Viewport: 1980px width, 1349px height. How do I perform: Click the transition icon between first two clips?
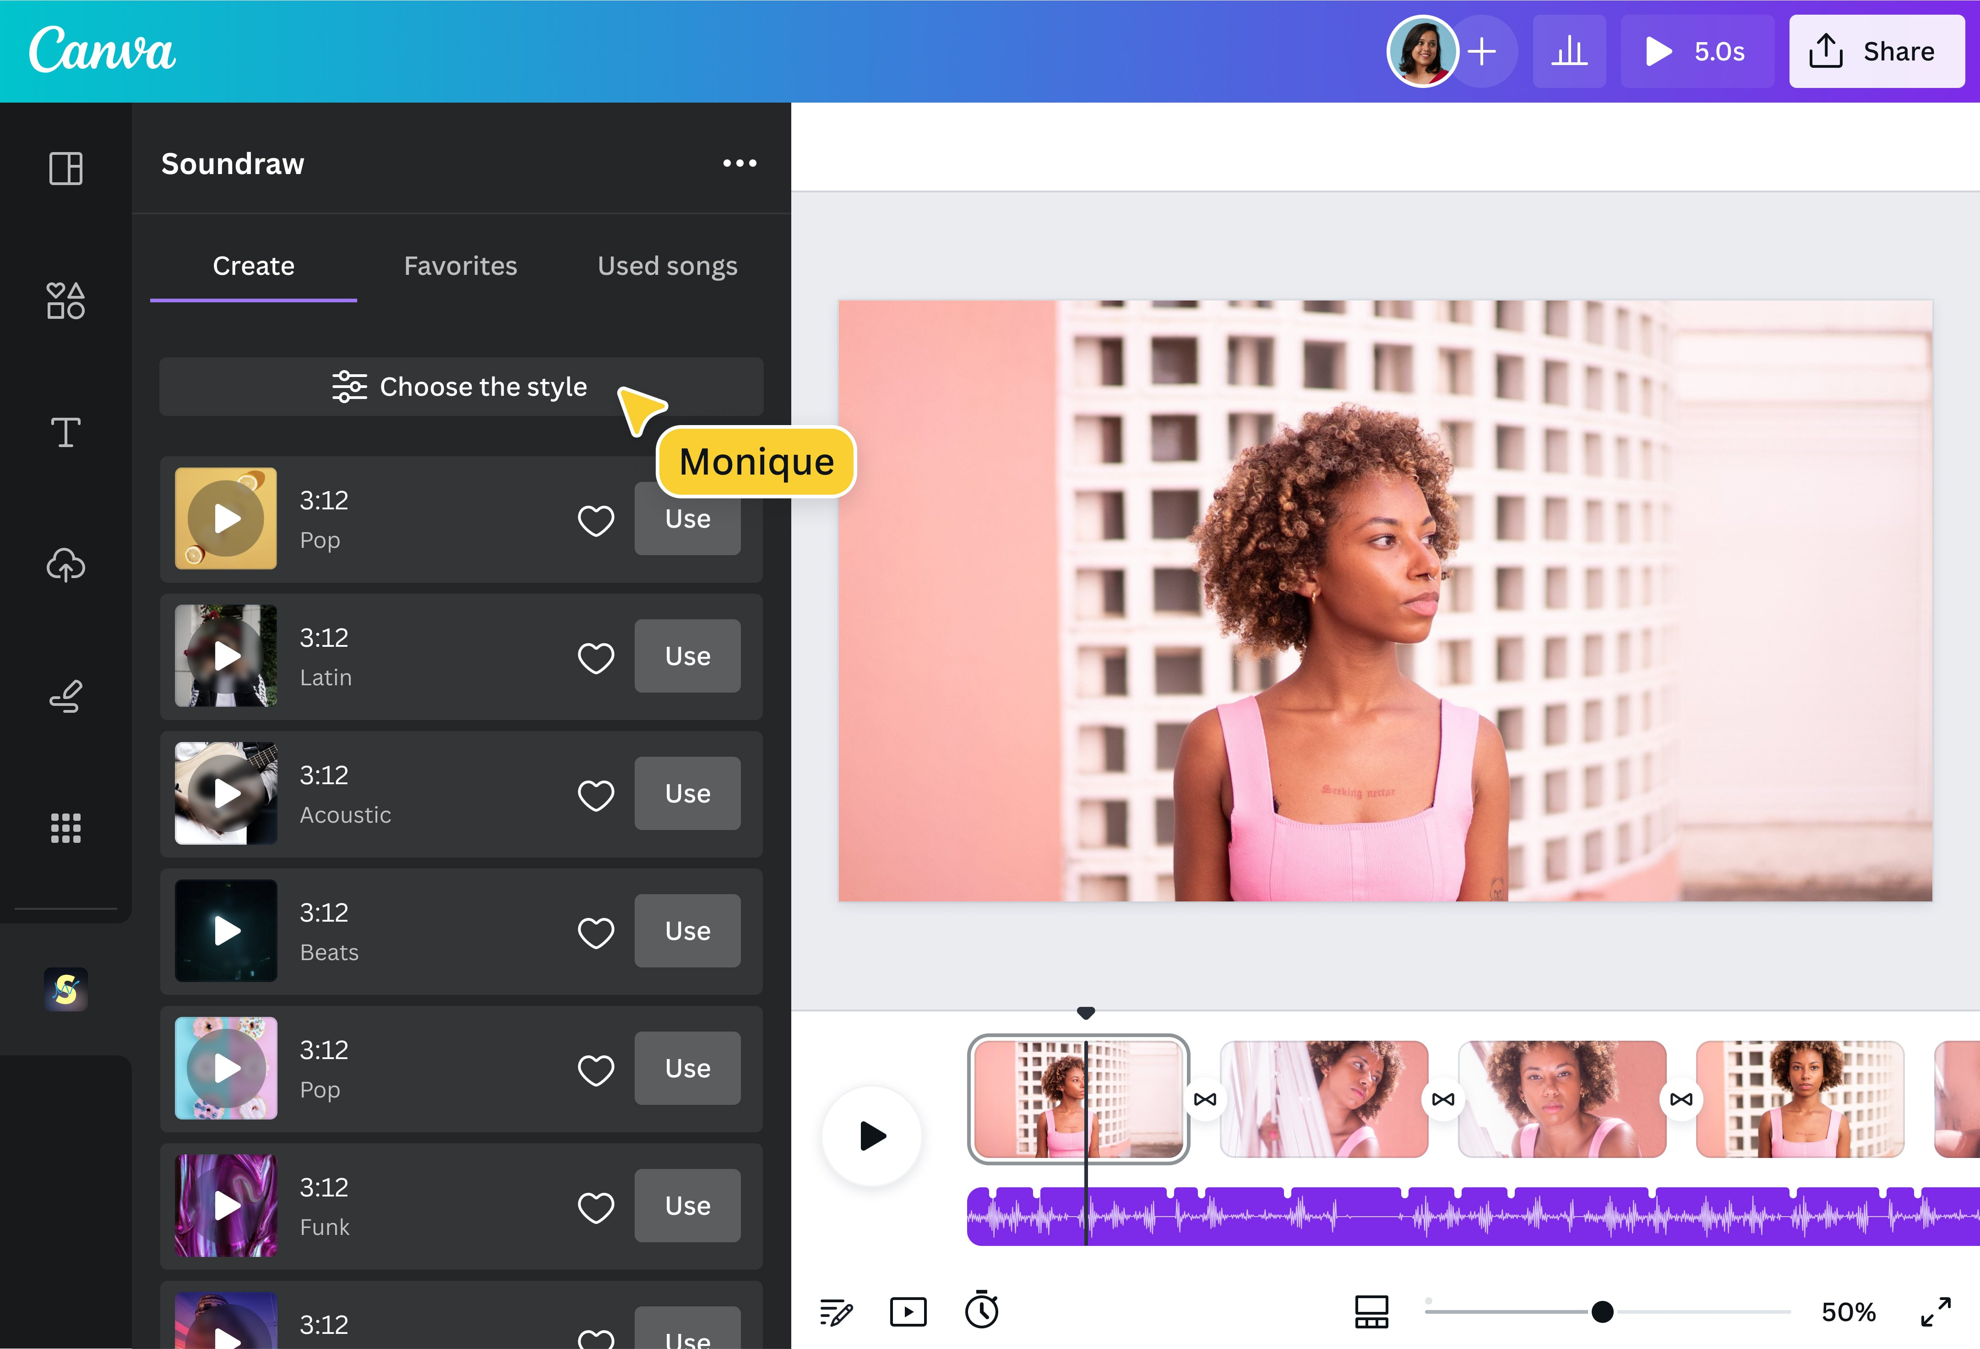pos(1207,1099)
